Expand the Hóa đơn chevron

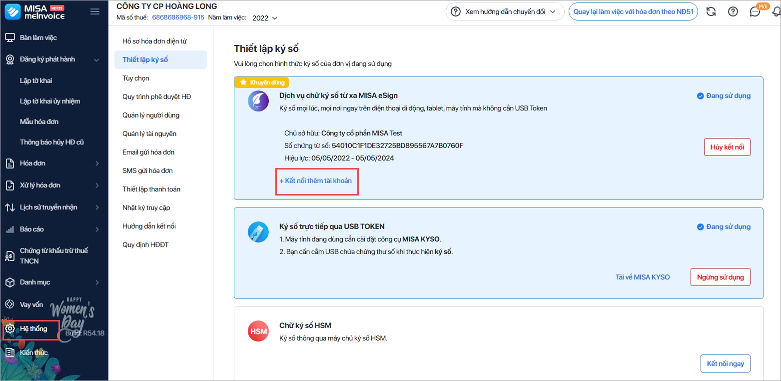click(97, 163)
